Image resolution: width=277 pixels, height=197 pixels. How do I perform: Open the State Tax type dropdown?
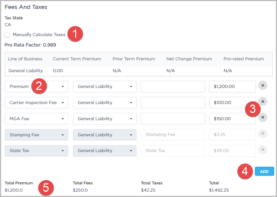click(36, 151)
